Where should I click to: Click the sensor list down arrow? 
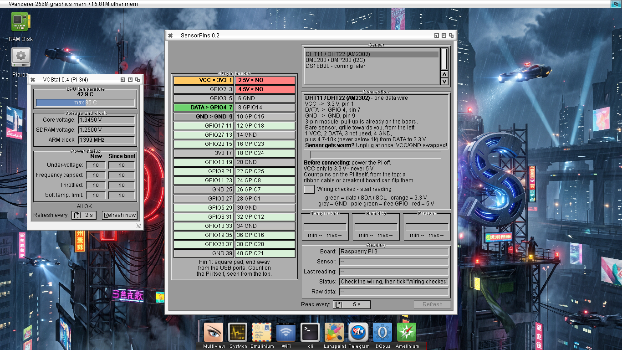pyautogui.click(x=444, y=82)
